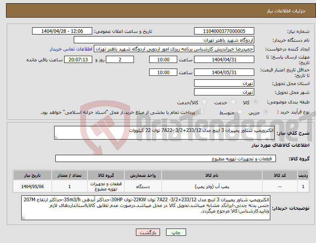The height and width of the screenshot is (243, 316).
Task: Click the گروه کالا field قطعات و تجهیزات
Action: tap(166, 158)
